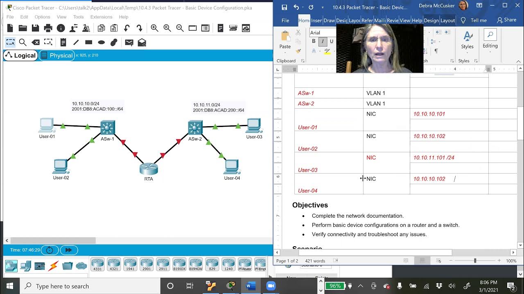The height and width of the screenshot is (294, 524).
Task: Pick the 2911 router from device list
Action: 163,264
